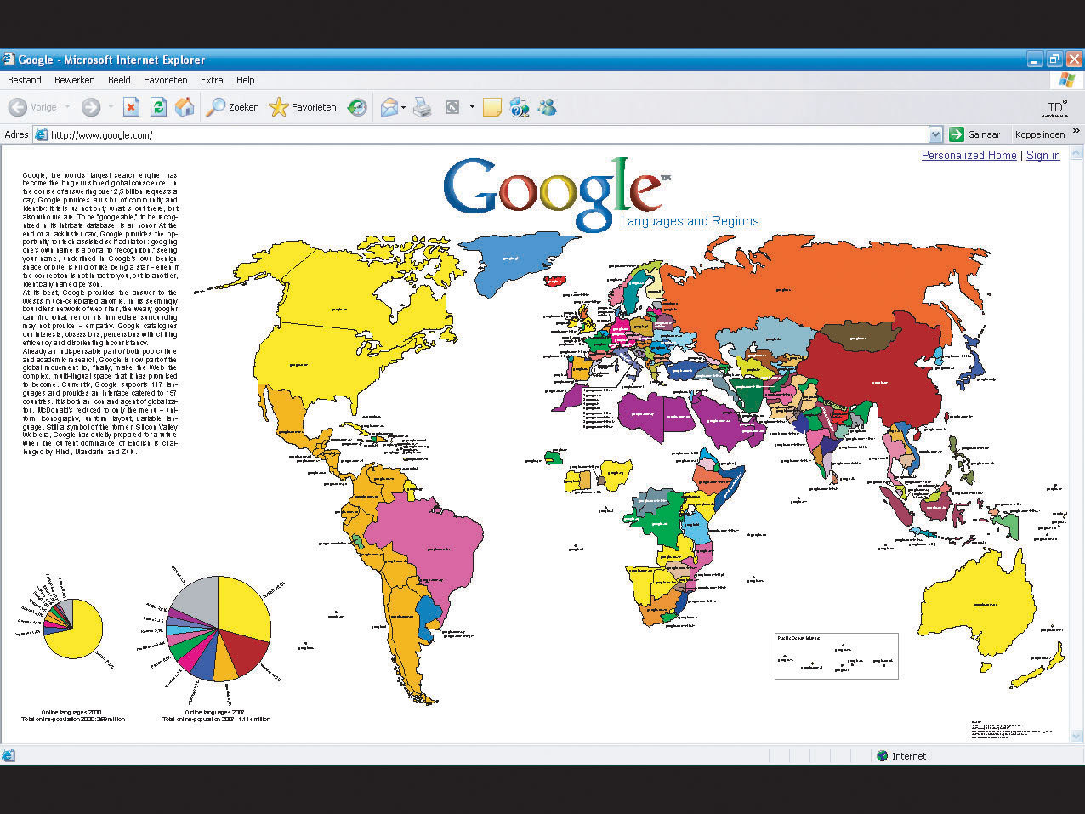The height and width of the screenshot is (814, 1085).
Task: Expand the Edit button dropdown arrow
Action: click(472, 107)
